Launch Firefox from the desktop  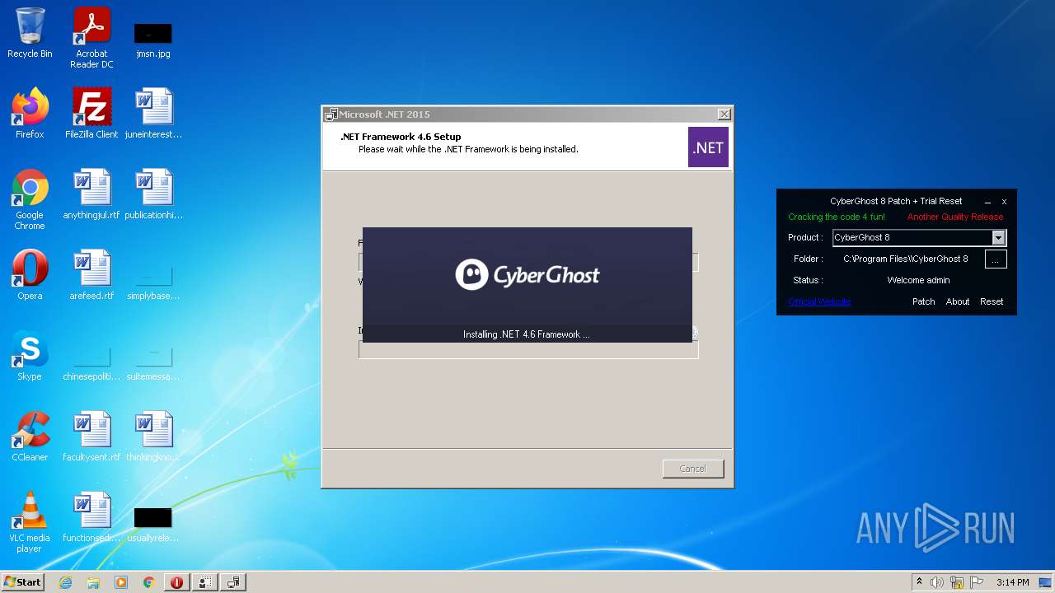(x=30, y=114)
